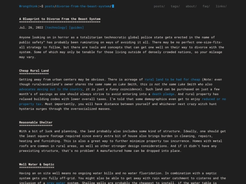Go to tags/ in navigation
Image resolution: width=246 pixels, height=184 pixels.
click(x=175, y=6)
